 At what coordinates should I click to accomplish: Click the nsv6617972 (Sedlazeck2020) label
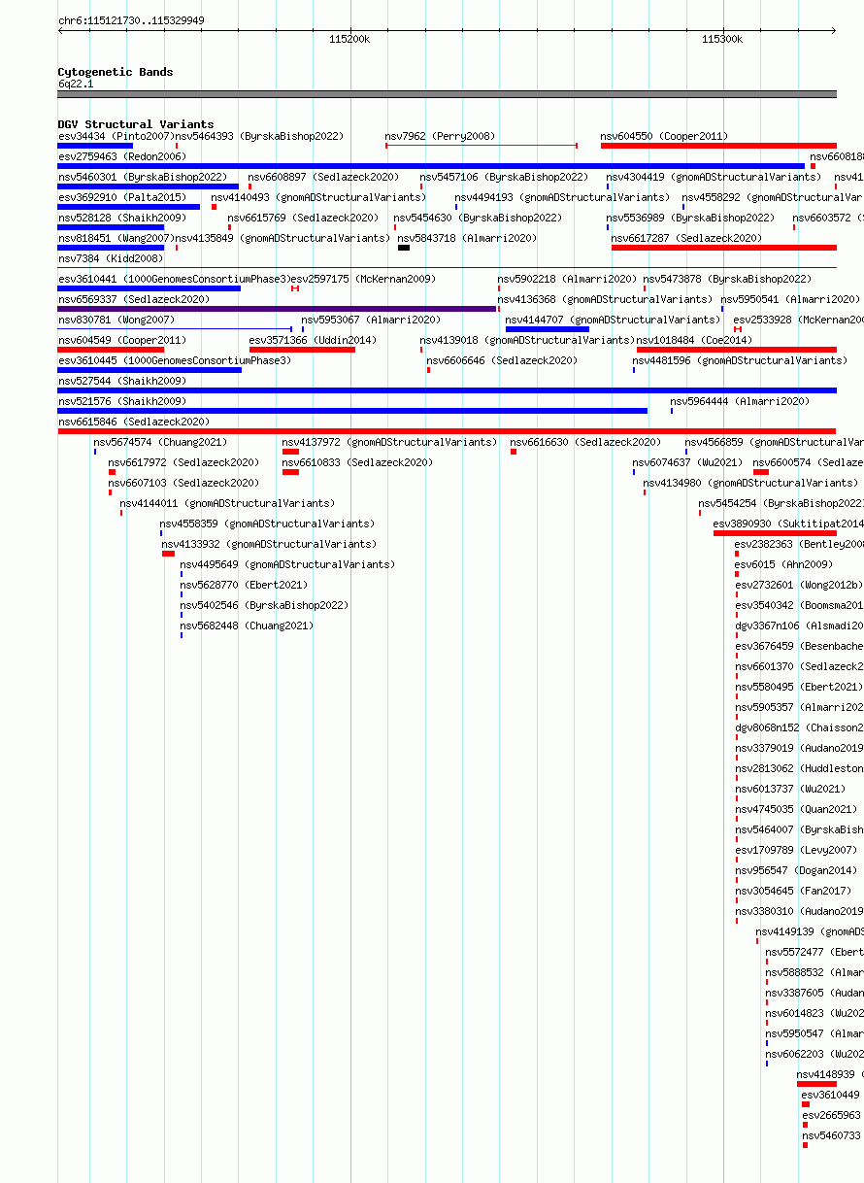(x=183, y=463)
